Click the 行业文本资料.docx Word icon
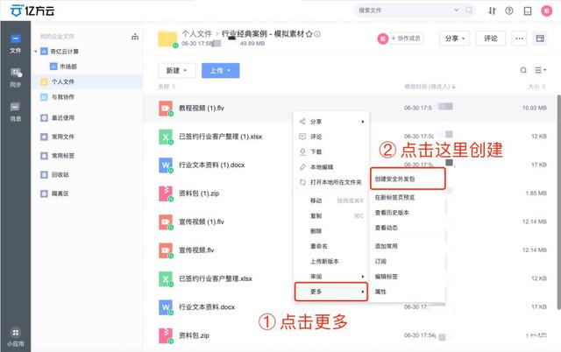This screenshot has height=352, width=561. coord(166,307)
